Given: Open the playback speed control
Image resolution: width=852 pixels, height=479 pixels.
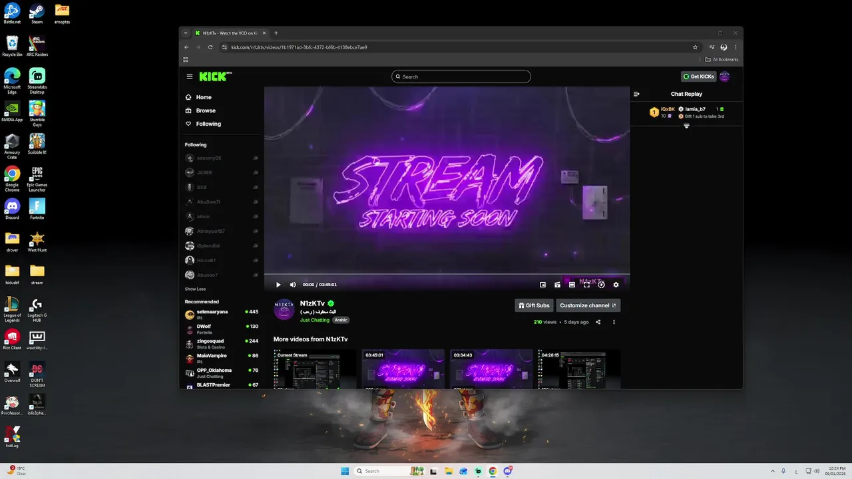Looking at the screenshot, I should (601, 285).
